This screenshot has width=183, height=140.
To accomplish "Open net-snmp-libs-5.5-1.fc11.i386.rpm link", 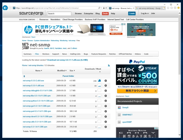I will coord(37,96).
